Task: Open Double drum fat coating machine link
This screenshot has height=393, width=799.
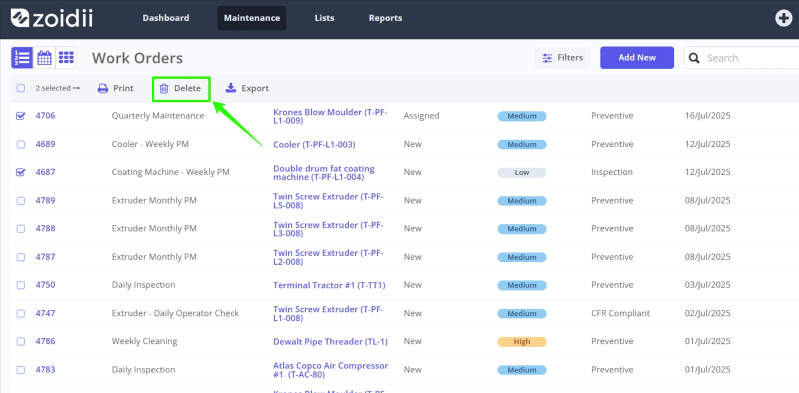Action: point(324,172)
